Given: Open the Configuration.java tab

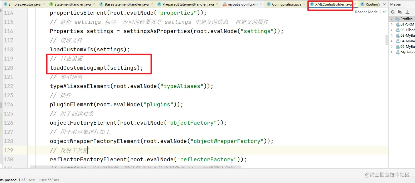Looking at the screenshot, I should (x=287, y=4).
